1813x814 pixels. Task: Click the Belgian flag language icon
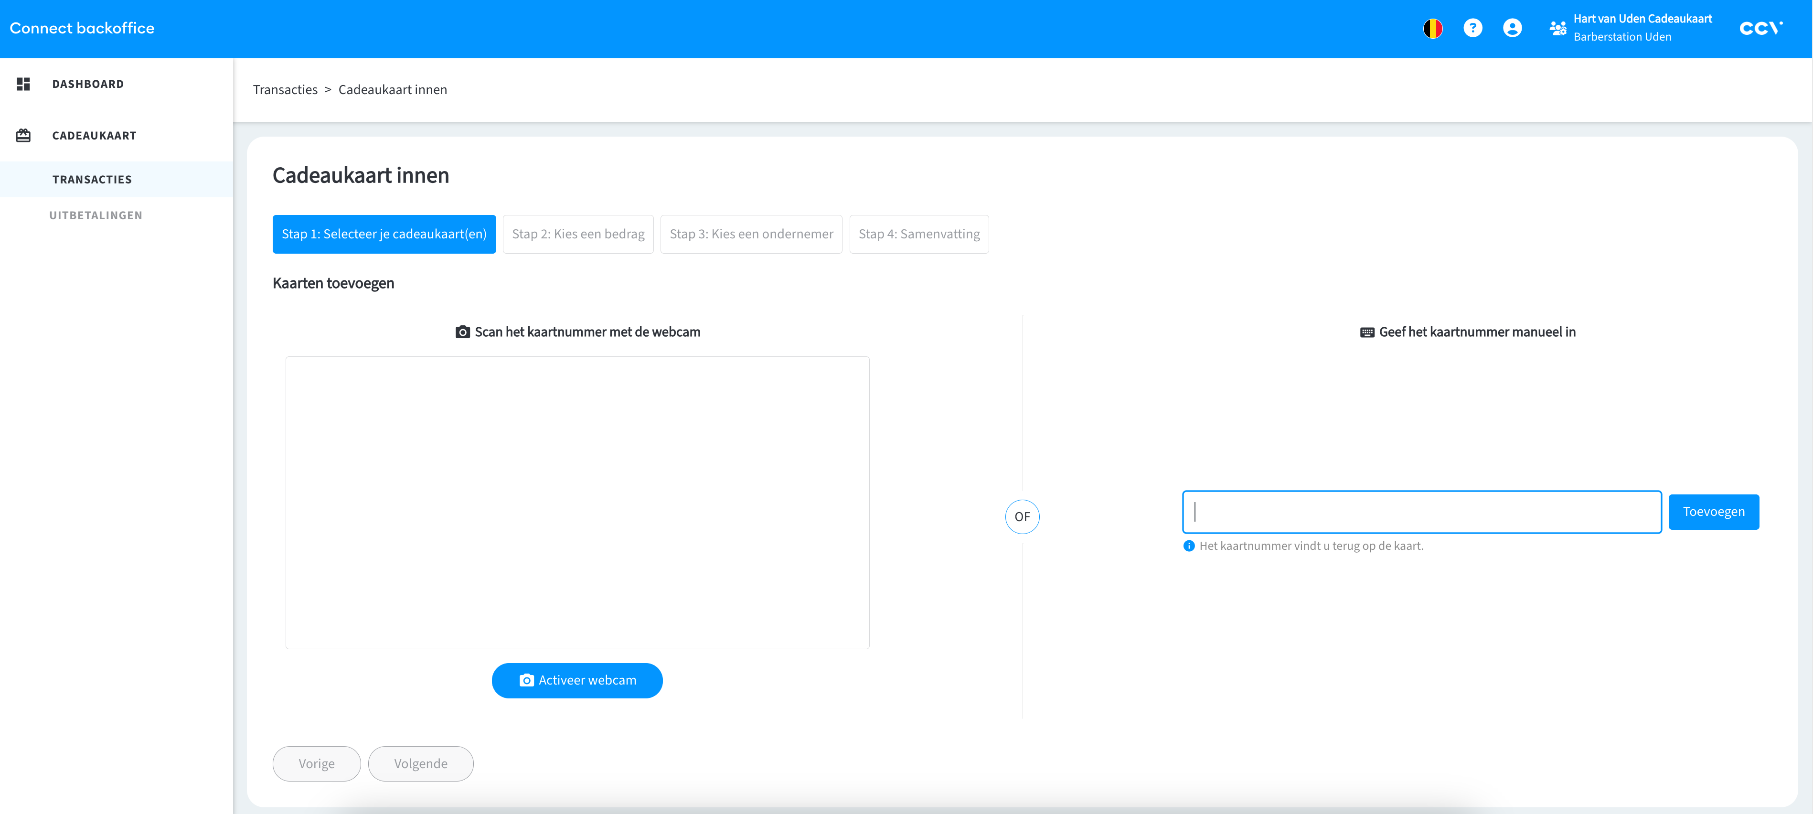[x=1432, y=28]
